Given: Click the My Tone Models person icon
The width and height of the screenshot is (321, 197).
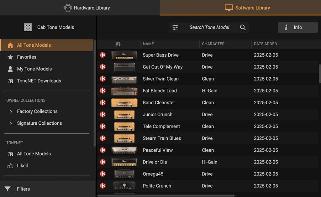Looking at the screenshot, I should (10, 69).
